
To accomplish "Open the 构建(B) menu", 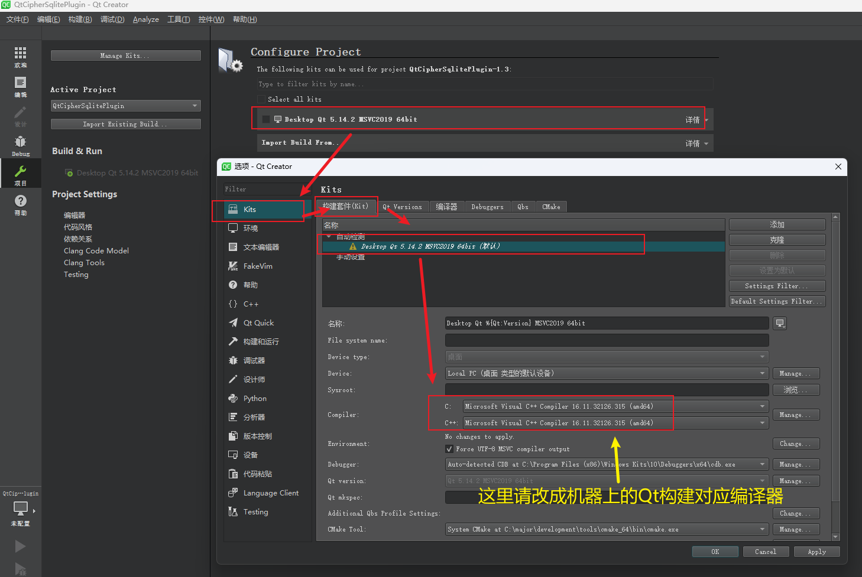I will point(80,19).
